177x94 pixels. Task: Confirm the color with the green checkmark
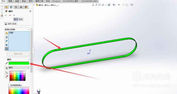pyautogui.click(x=6, y=15)
